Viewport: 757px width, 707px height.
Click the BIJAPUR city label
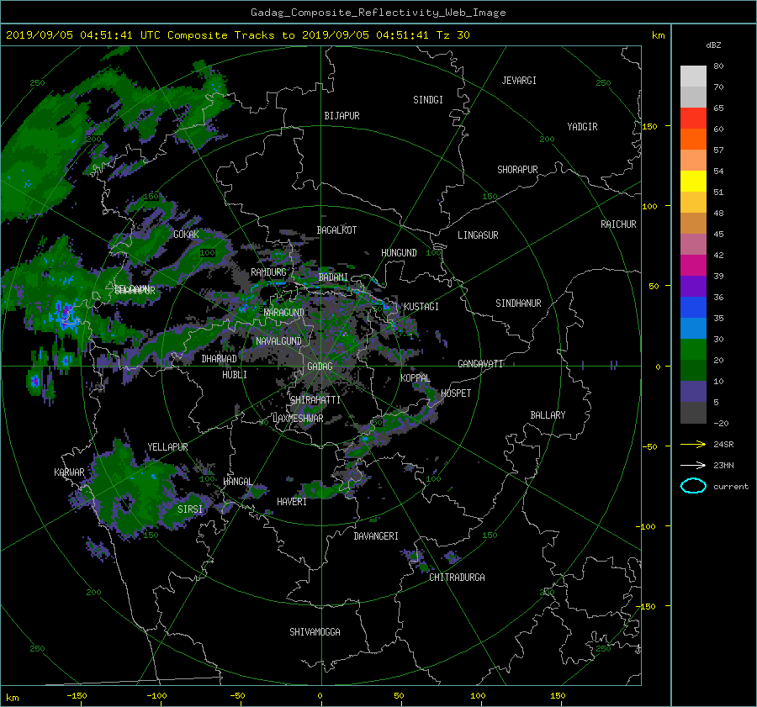pos(341,116)
